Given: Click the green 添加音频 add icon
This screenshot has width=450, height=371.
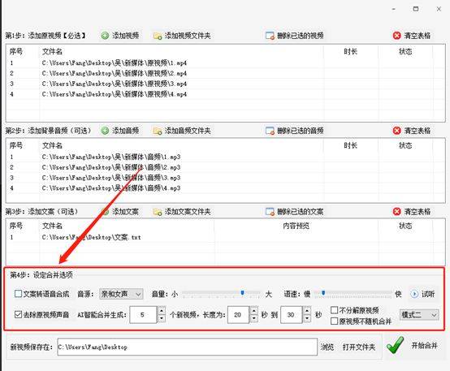Looking at the screenshot, I should (x=105, y=131).
